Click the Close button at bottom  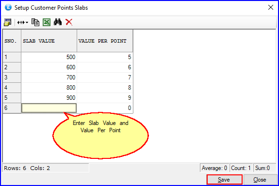[260, 180]
